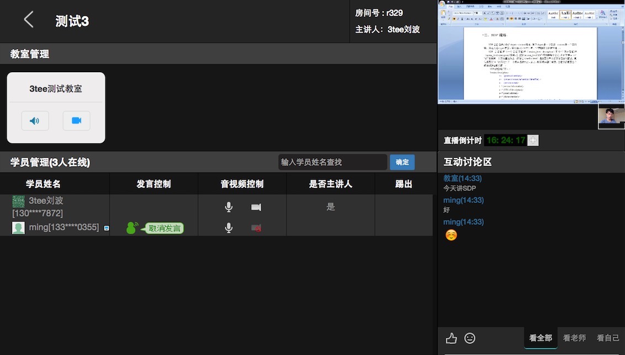Click ming's green speaking status icon
625x355 pixels.
coord(132,228)
